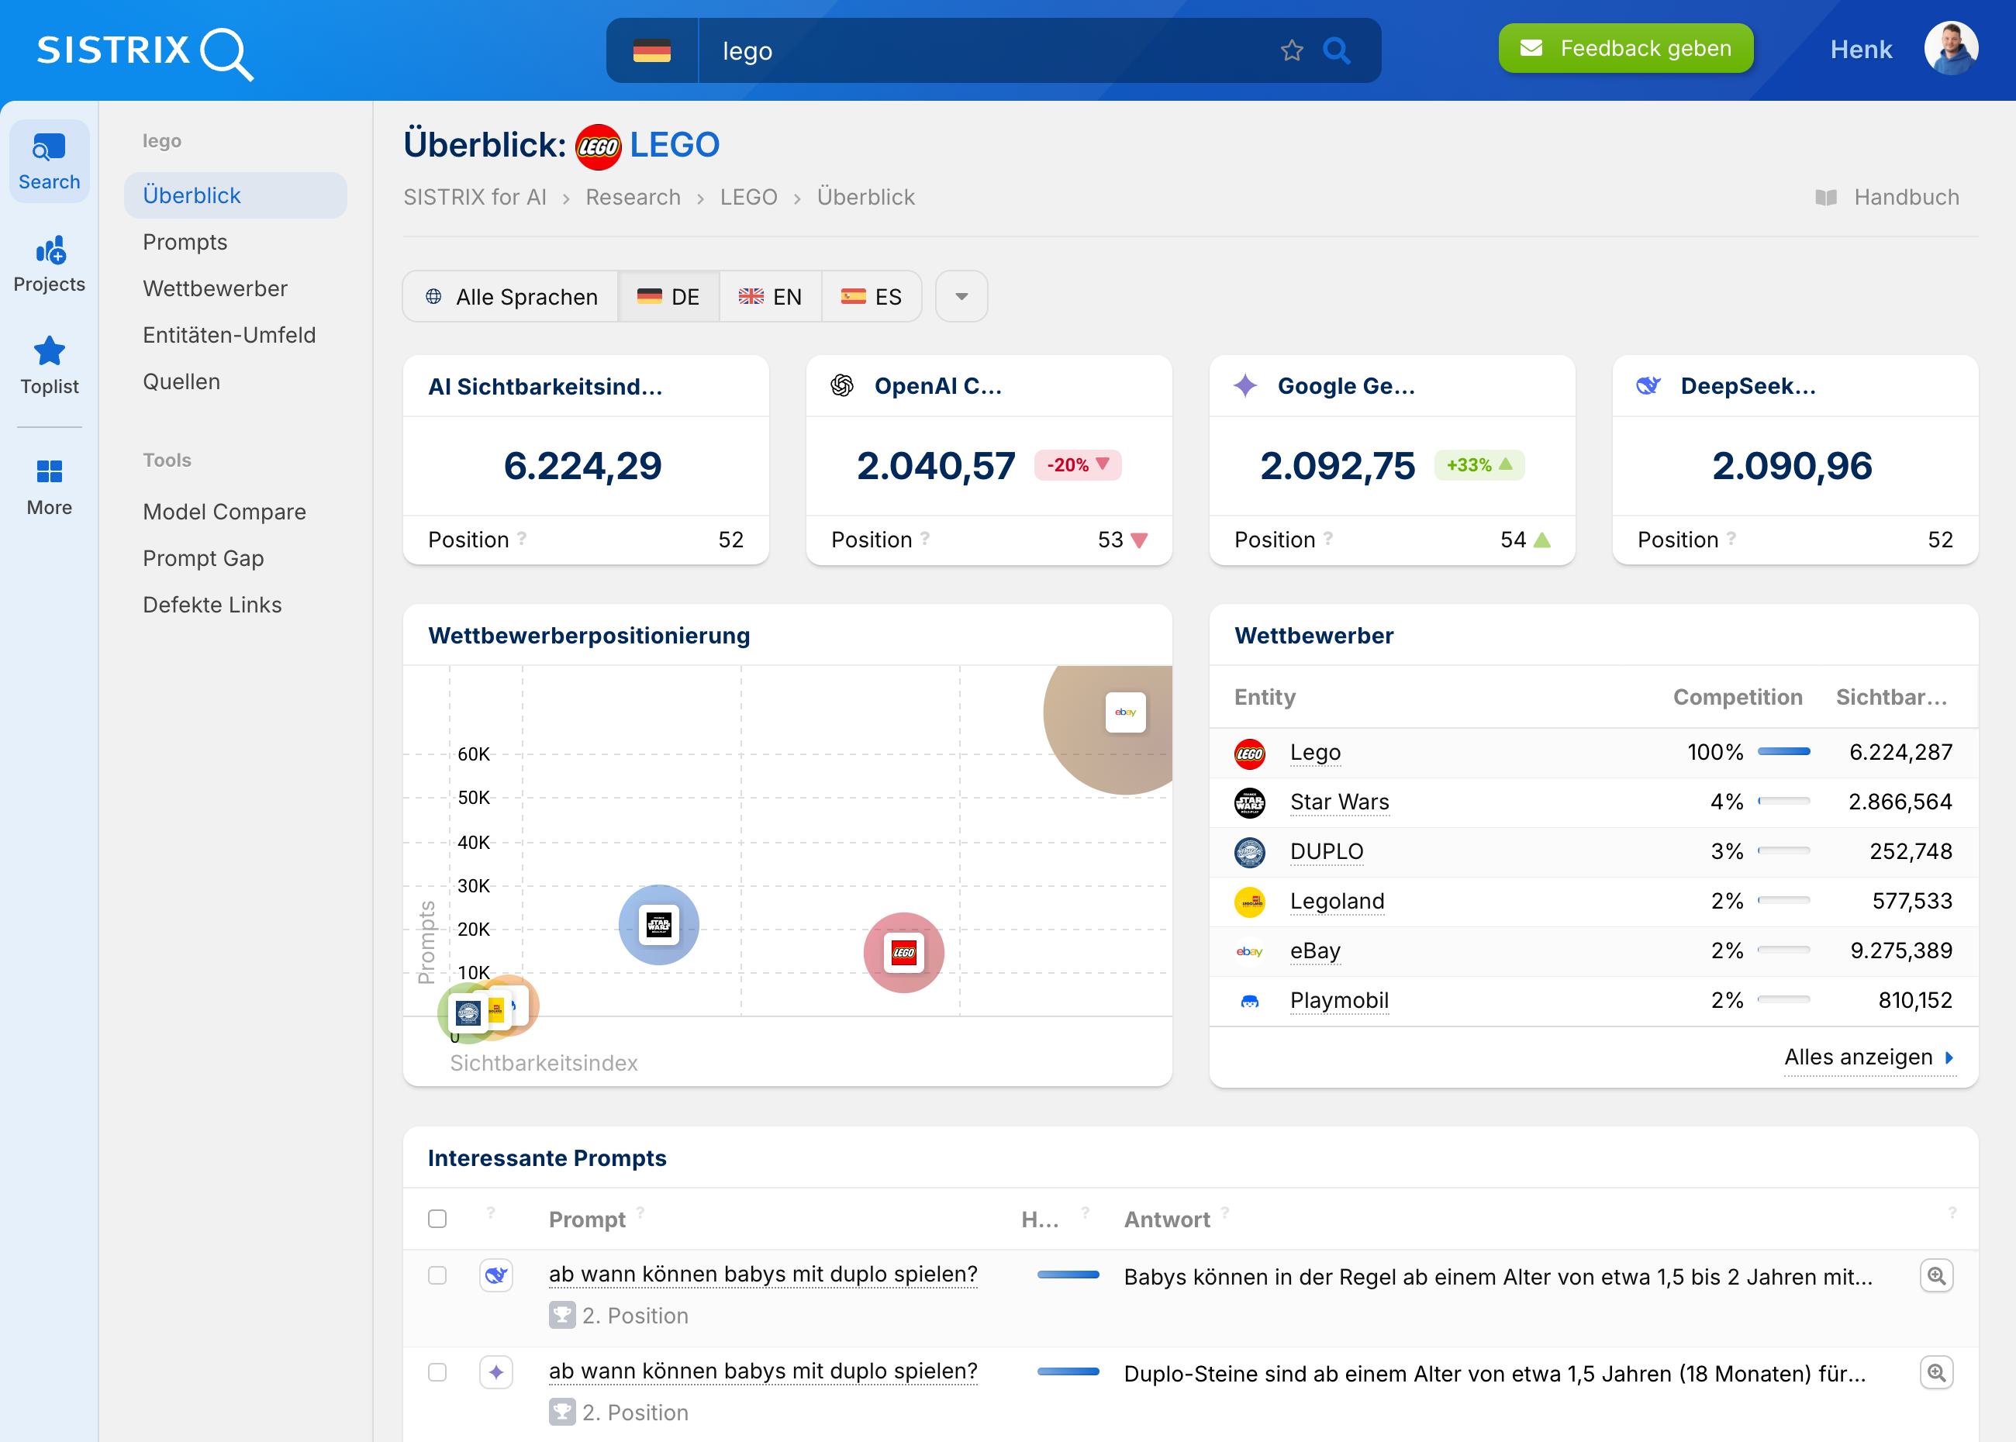Viewport: 2016px width, 1442px height.
Task: Switch to the EN language tab
Action: tap(770, 297)
